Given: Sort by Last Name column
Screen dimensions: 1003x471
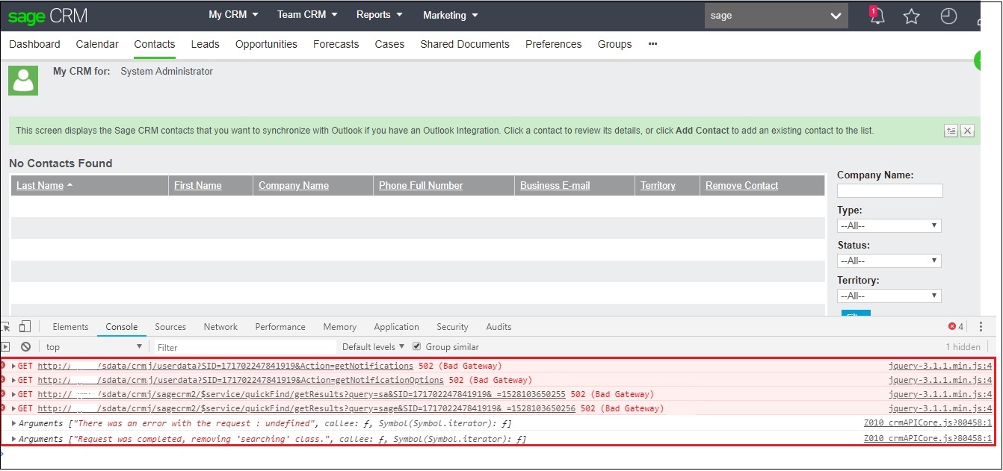Looking at the screenshot, I should 40,185.
